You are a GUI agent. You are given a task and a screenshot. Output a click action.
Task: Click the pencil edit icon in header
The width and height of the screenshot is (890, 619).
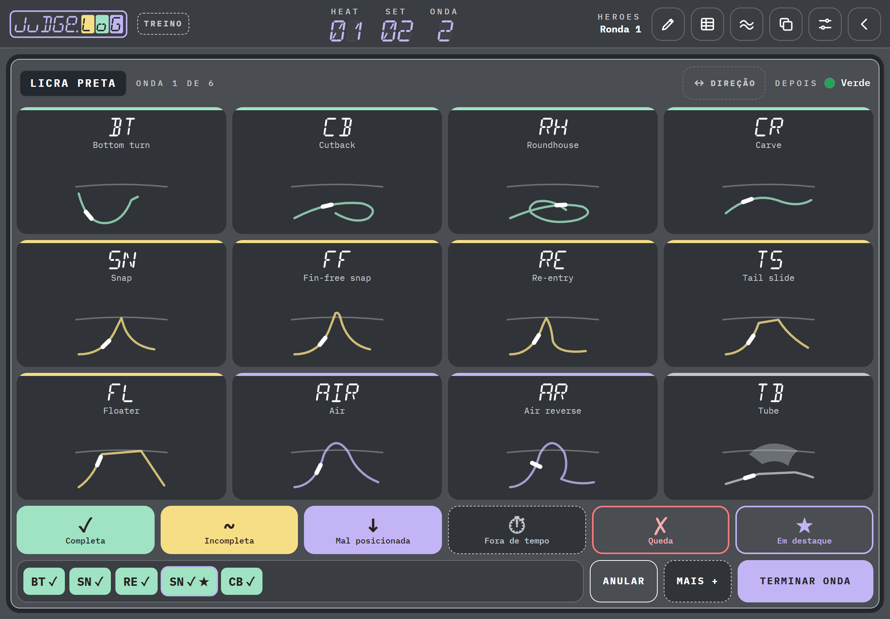coord(667,25)
